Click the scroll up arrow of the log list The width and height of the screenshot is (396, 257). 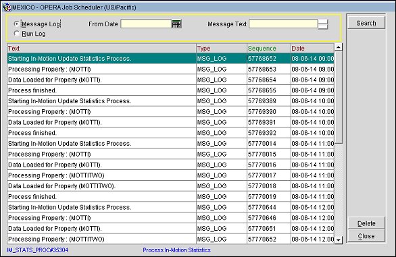click(x=339, y=47)
